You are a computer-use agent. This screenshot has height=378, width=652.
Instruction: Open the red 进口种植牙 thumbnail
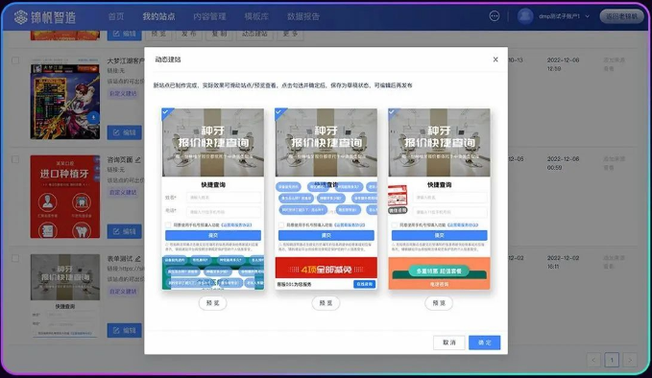(65, 197)
